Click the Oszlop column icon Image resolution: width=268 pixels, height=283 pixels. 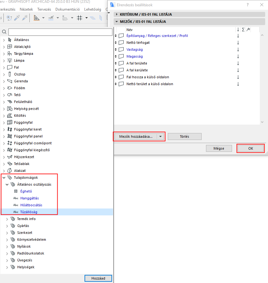(10, 74)
